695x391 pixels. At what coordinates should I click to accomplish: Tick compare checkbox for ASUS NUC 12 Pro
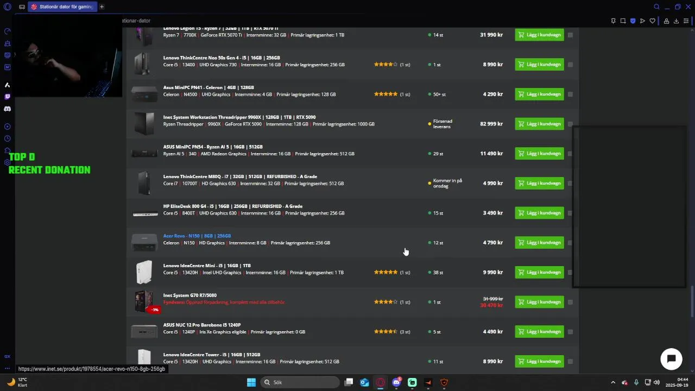click(570, 332)
